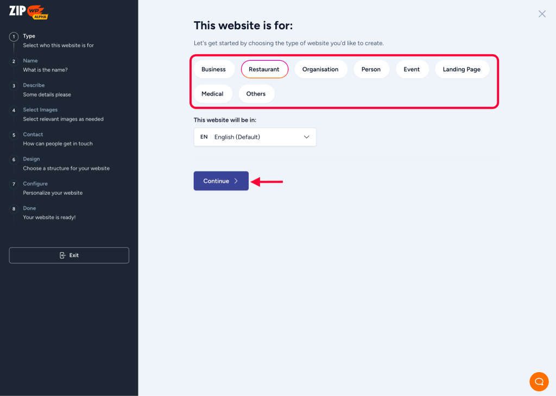Select the Restaurant website type
Viewport: 556px width, 396px height.
point(264,69)
